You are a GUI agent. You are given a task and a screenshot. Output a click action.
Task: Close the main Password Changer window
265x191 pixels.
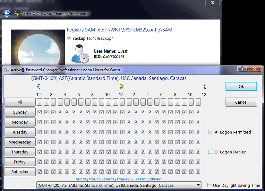click(x=213, y=3)
